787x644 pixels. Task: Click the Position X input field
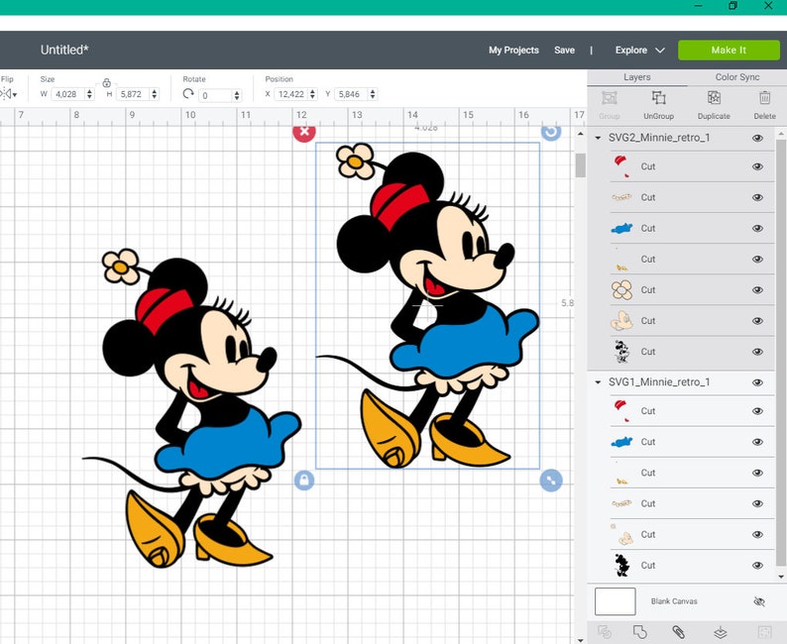point(292,94)
